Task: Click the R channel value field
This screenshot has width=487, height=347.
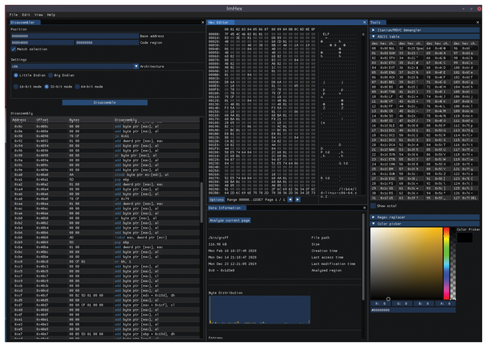Action: (x=380, y=303)
